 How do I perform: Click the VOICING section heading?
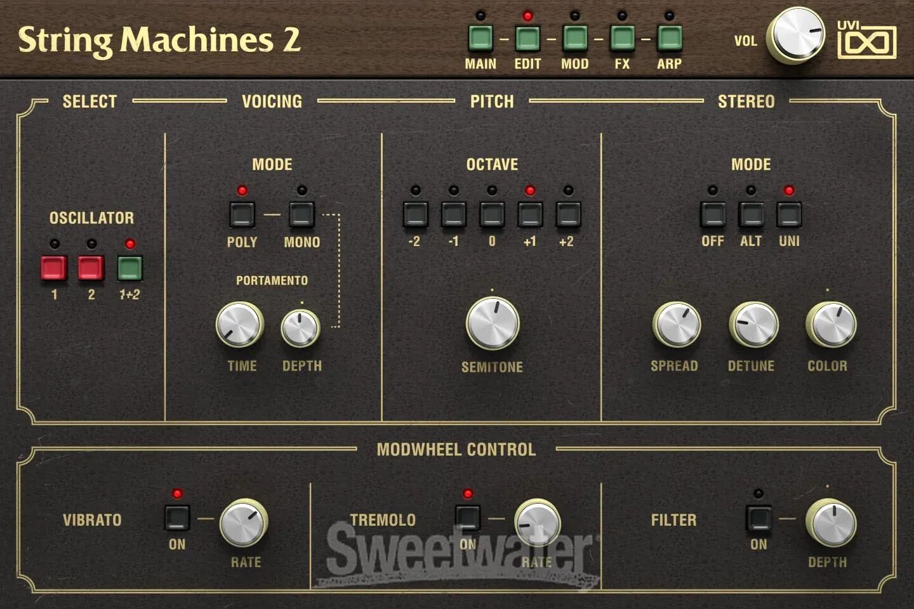click(x=272, y=101)
